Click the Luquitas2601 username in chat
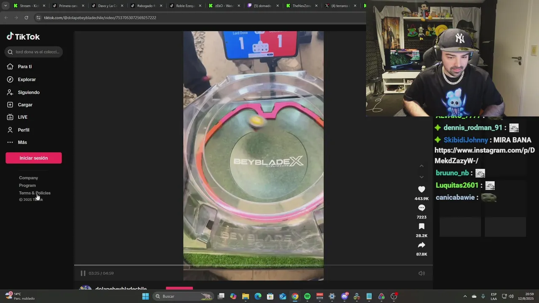This screenshot has width=539, height=303. pos(457,185)
